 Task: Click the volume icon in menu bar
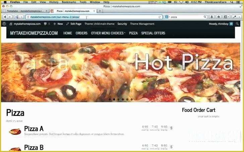click(187, 2)
